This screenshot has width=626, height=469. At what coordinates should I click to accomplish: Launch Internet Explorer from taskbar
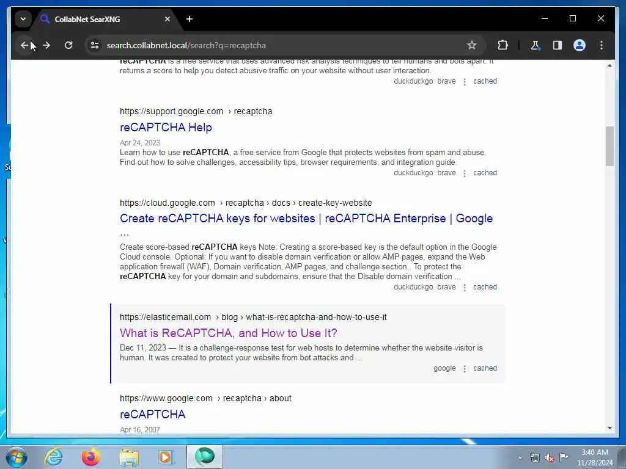[53, 457]
